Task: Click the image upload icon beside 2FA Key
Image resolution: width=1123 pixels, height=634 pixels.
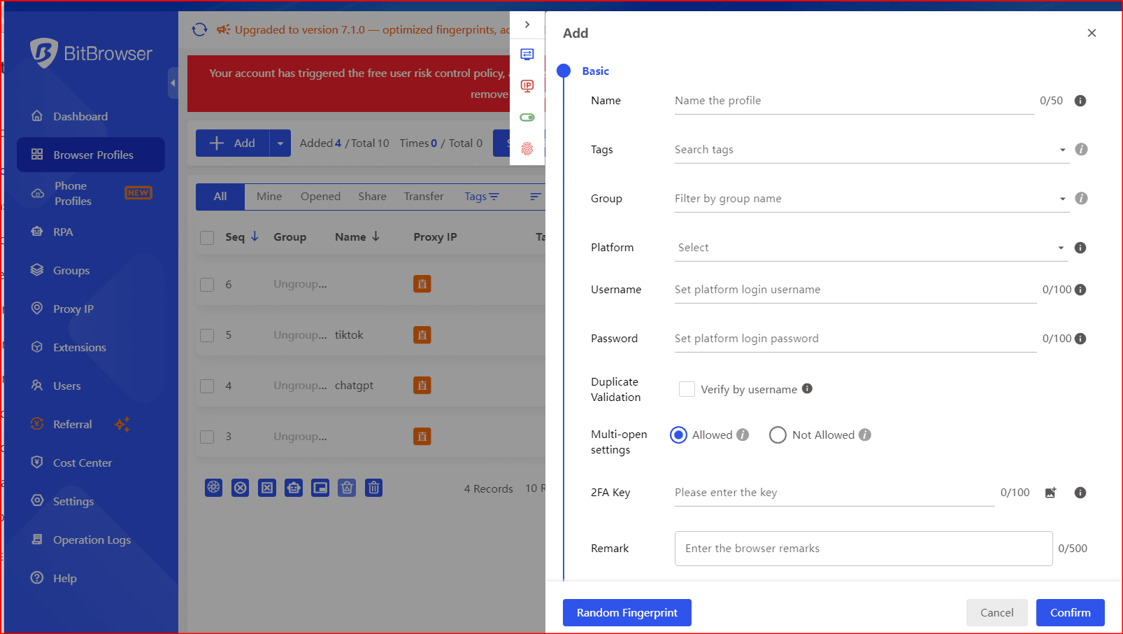Action: pyautogui.click(x=1050, y=493)
